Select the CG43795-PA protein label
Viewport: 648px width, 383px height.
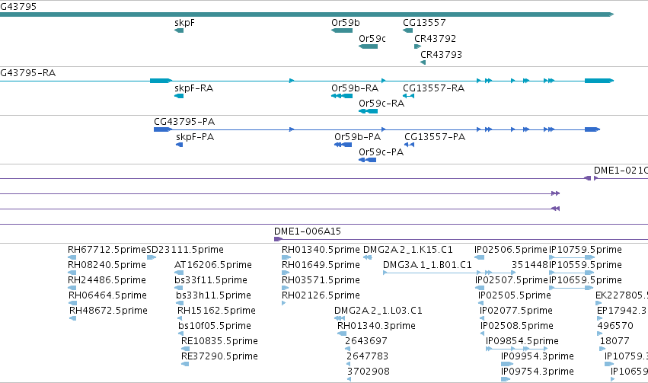click(184, 122)
